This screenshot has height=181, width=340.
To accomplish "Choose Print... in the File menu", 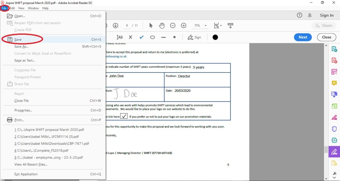I will point(54,120).
